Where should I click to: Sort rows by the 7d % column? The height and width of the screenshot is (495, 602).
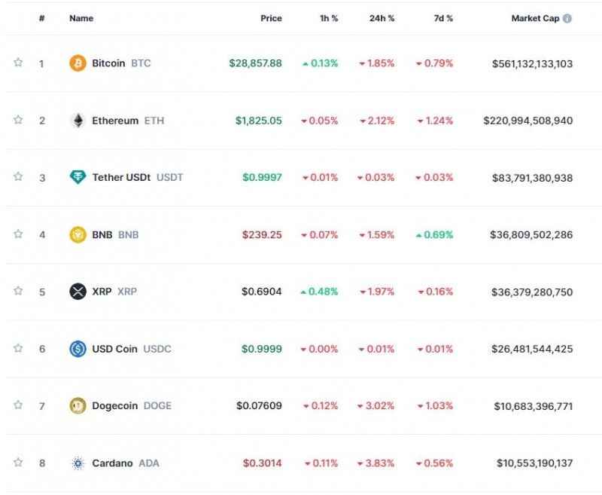pyautogui.click(x=440, y=17)
